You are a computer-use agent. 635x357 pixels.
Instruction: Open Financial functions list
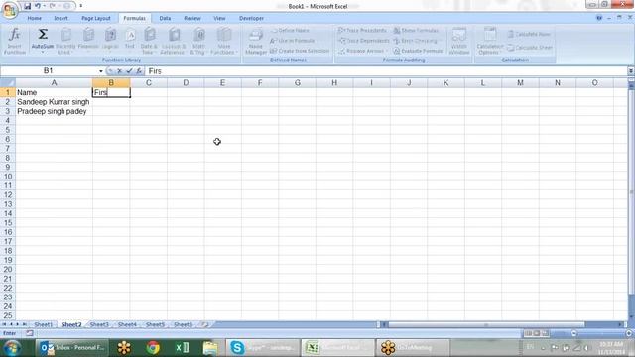pyautogui.click(x=88, y=41)
